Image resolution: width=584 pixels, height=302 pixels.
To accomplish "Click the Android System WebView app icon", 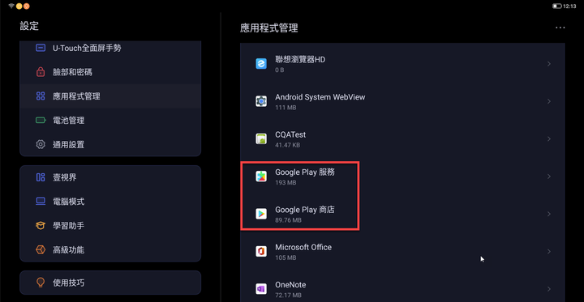I will (x=261, y=101).
